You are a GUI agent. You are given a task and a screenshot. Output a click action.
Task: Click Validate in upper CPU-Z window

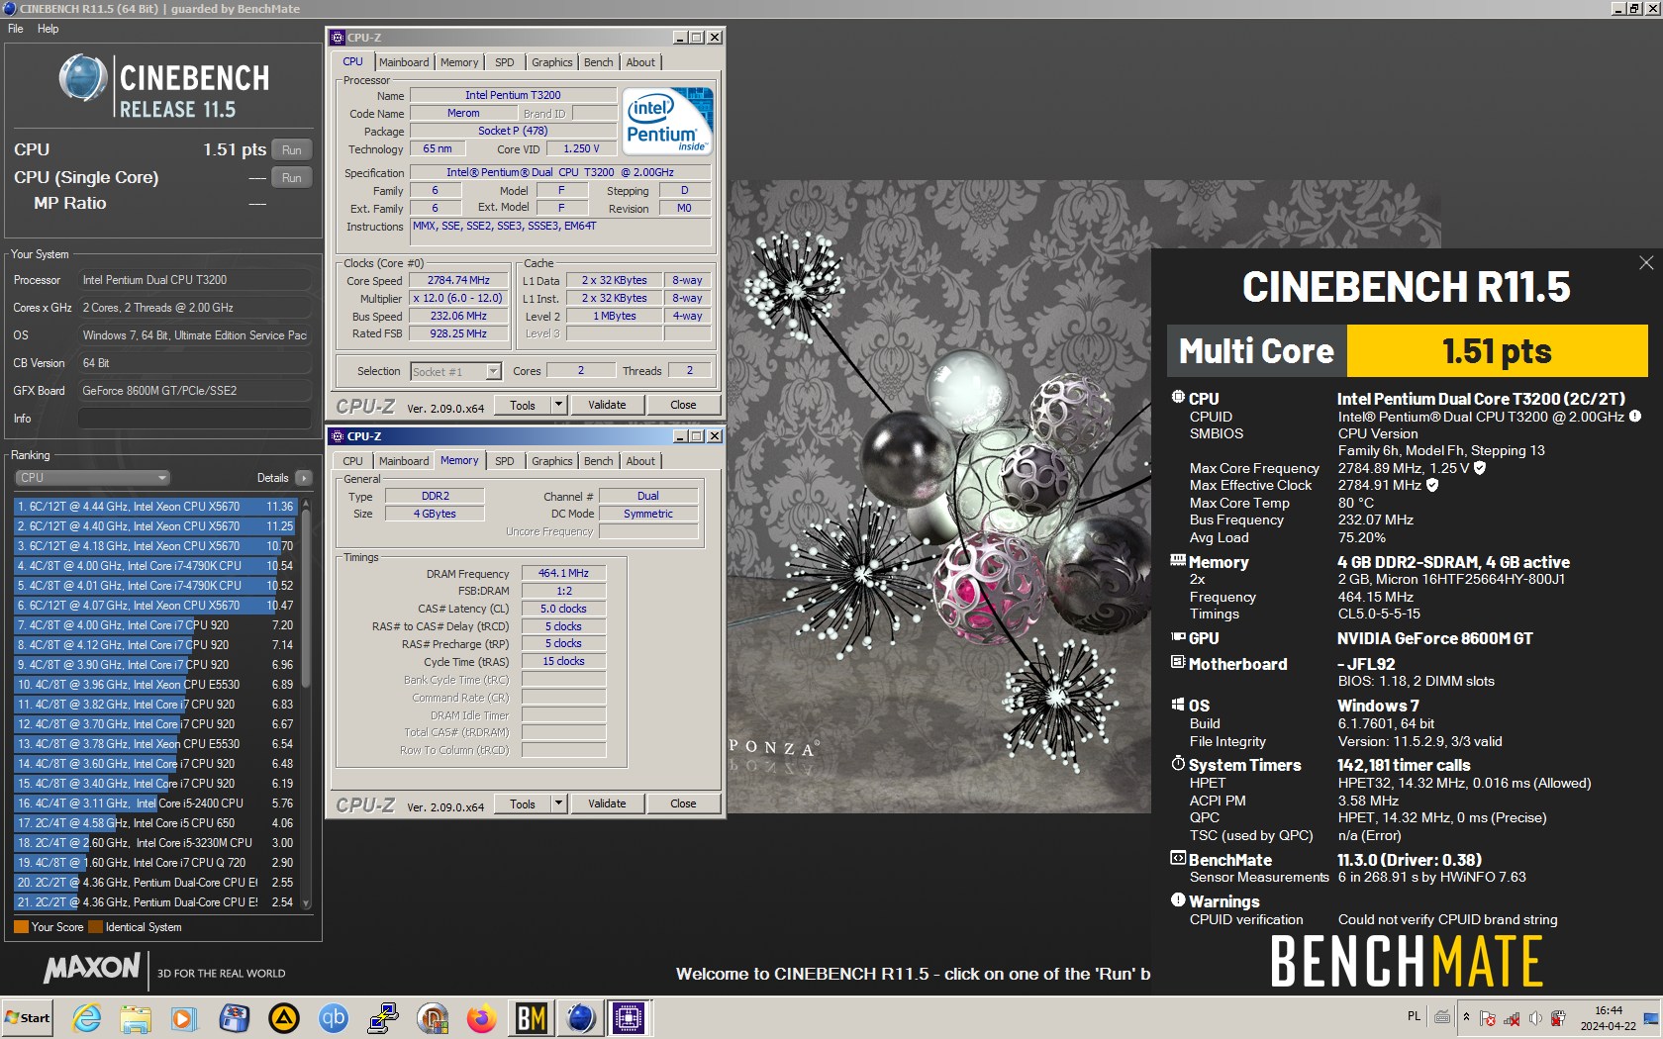point(607,405)
